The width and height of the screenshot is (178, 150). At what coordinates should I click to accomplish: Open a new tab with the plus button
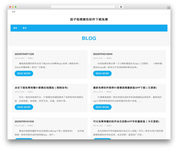tap(169, 8)
